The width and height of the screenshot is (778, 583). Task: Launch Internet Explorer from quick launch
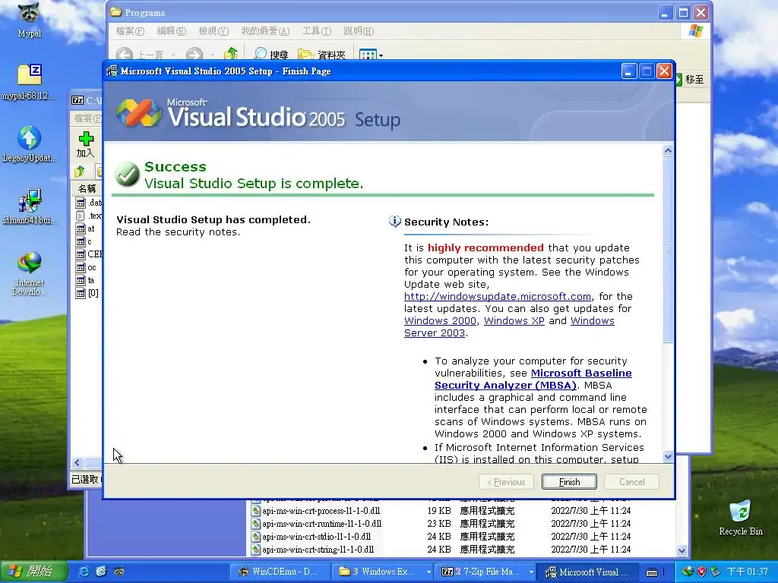click(84, 572)
